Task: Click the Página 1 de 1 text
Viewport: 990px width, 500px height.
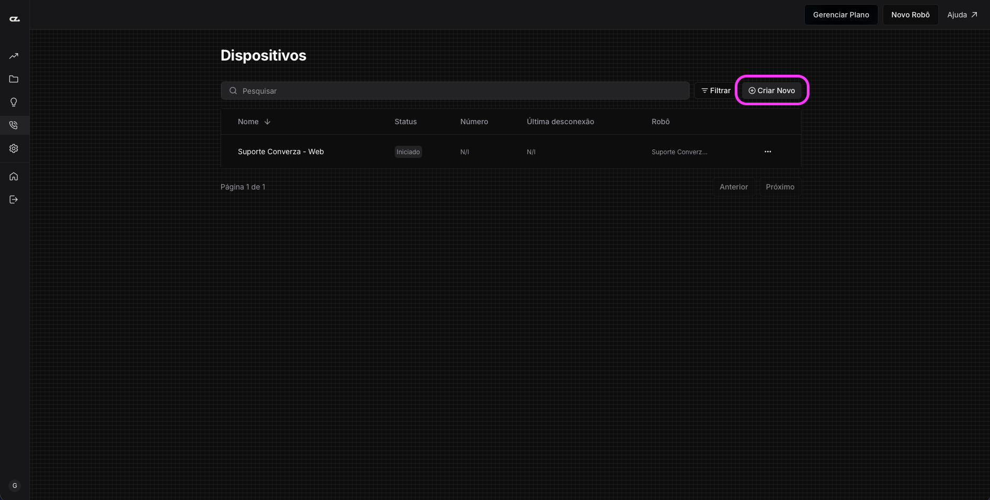Action: click(x=243, y=187)
